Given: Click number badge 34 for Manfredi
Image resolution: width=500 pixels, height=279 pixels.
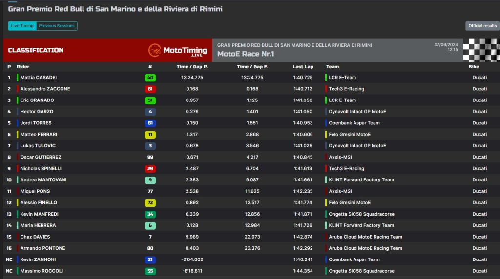Looking at the screenshot, I should point(150,214).
